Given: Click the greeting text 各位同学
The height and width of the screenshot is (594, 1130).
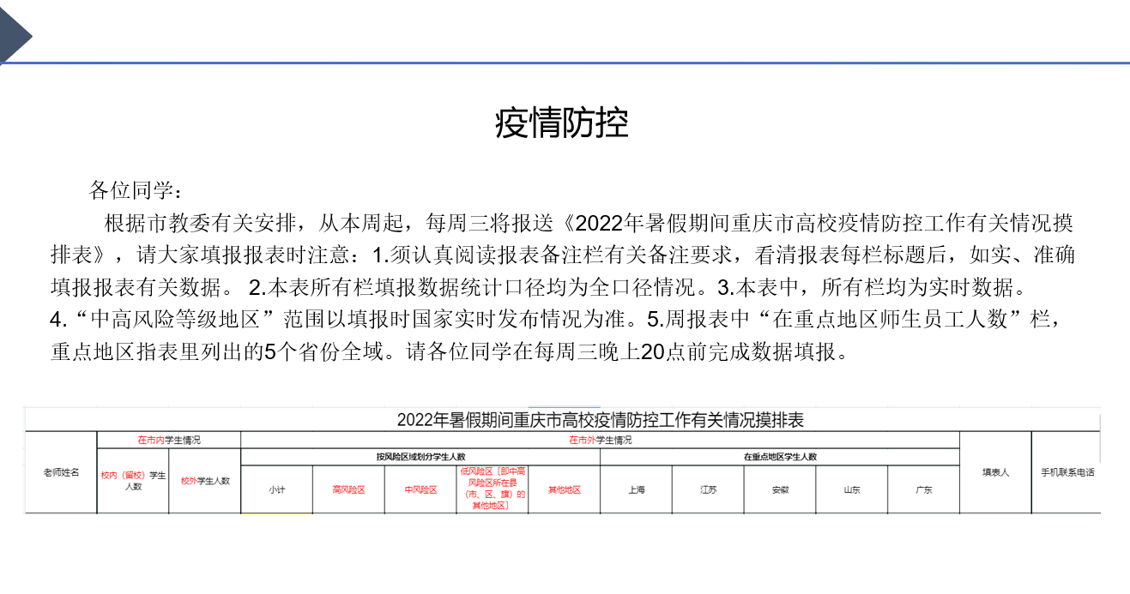Looking at the screenshot, I should coord(136,190).
